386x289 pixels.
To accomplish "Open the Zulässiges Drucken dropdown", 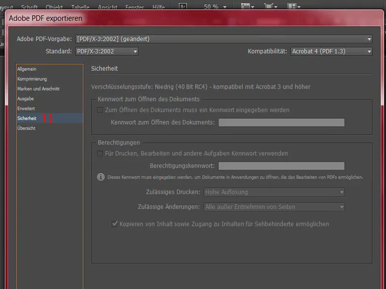I will [274, 192].
